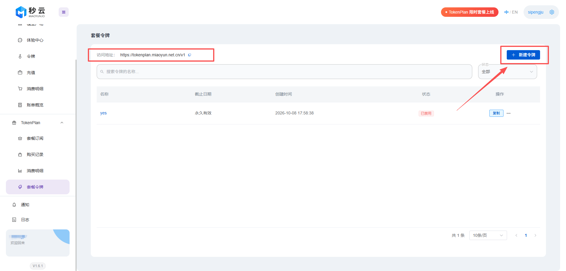Click the 复制 button for the yes token

(496, 113)
